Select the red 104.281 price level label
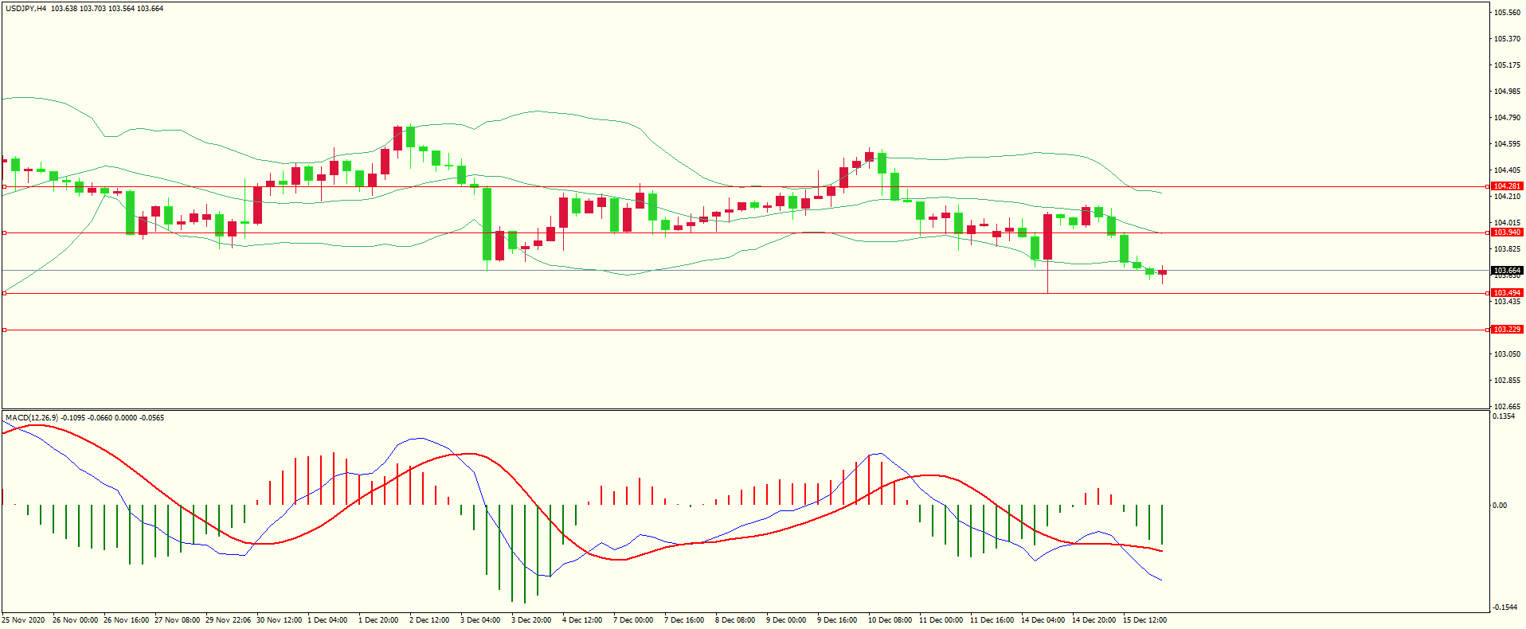Viewport: 1526px width, 629px height. (1506, 186)
